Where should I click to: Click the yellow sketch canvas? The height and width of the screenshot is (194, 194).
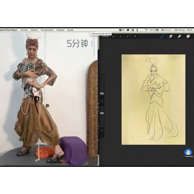coord(153,100)
